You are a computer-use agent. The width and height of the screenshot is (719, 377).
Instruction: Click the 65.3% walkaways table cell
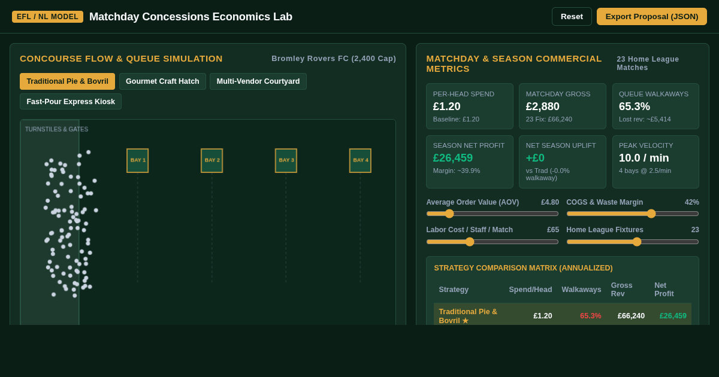[x=590, y=316]
